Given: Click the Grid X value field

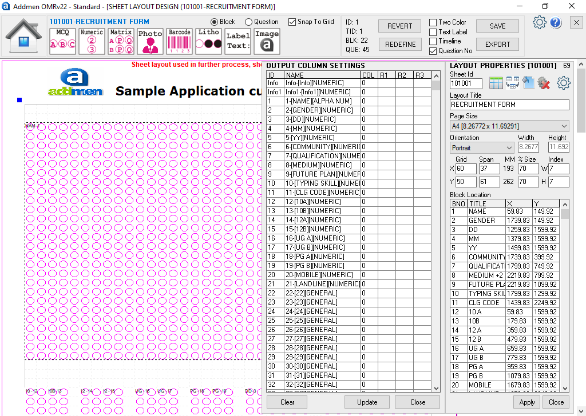Looking at the screenshot, I should point(466,169).
